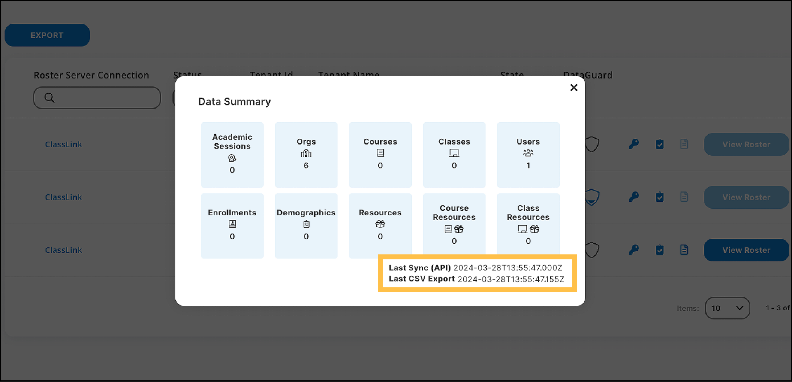Open the second ClassLink connection link
The height and width of the screenshot is (382, 792).
(64, 197)
